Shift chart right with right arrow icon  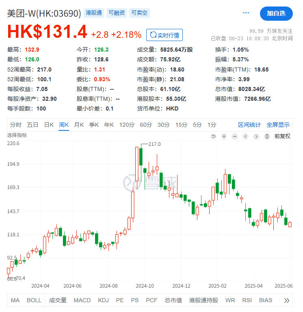(x=256, y=136)
